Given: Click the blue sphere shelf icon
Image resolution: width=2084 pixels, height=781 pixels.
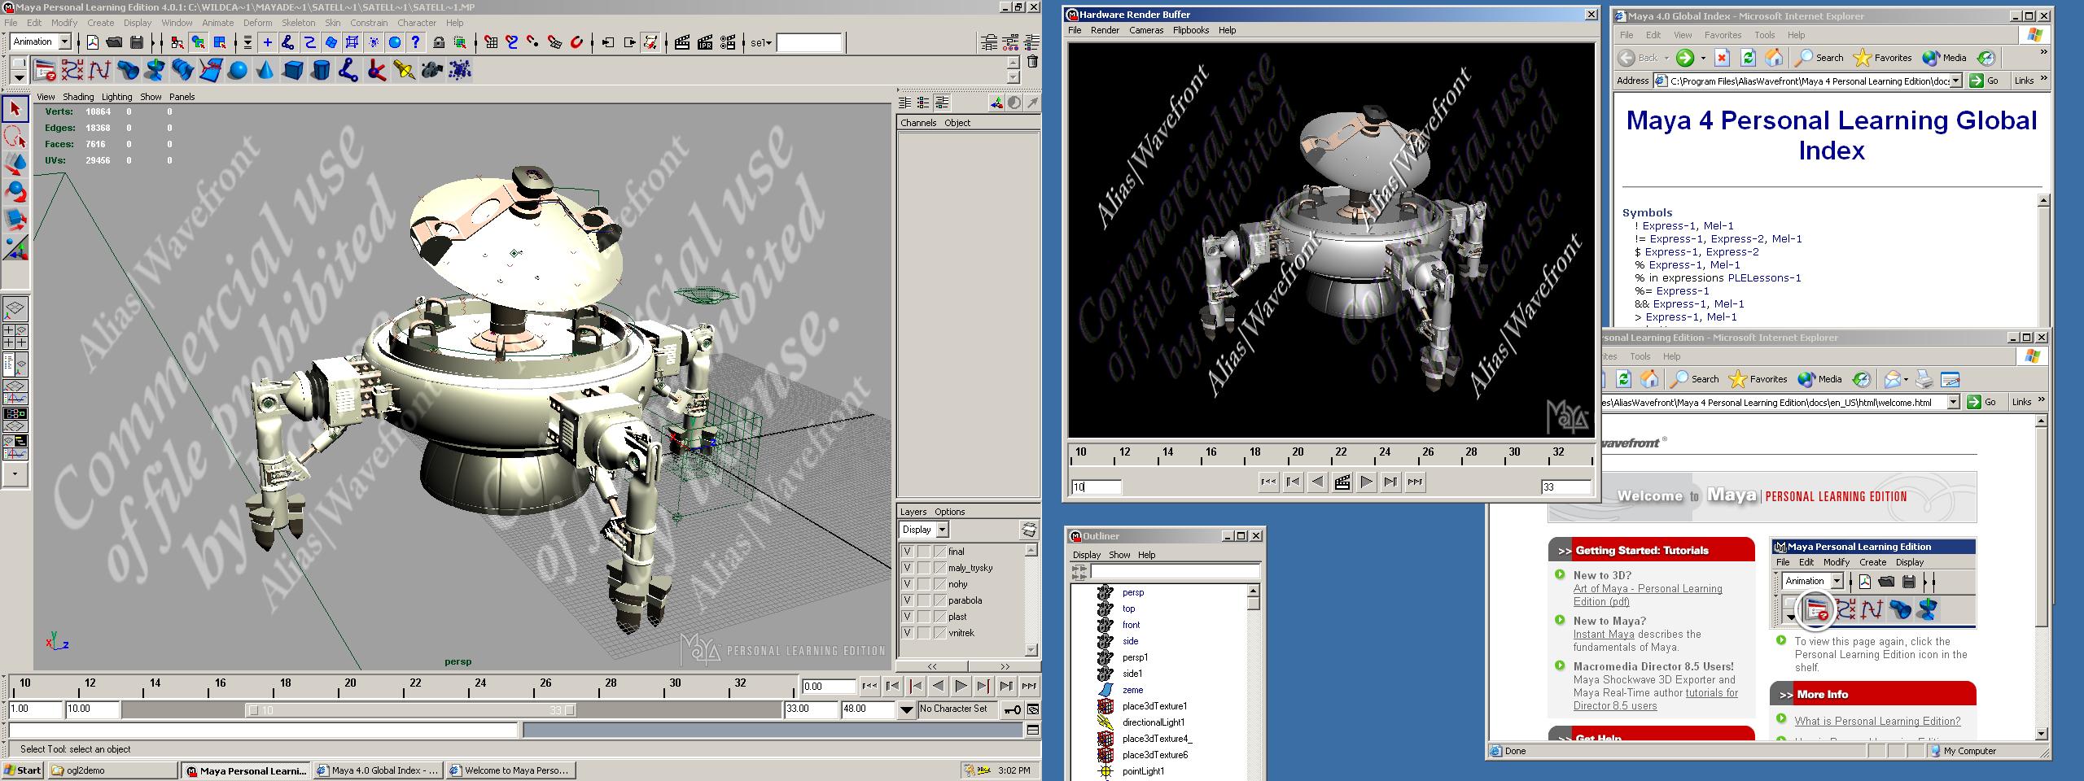Looking at the screenshot, I should click(x=238, y=71).
